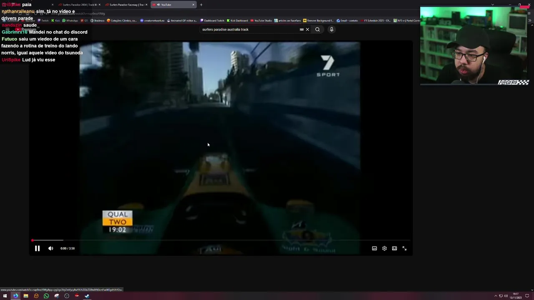The width and height of the screenshot is (534, 300).
Task: Close the "Surfers Paradise 2004" tab
Action: (99, 5)
